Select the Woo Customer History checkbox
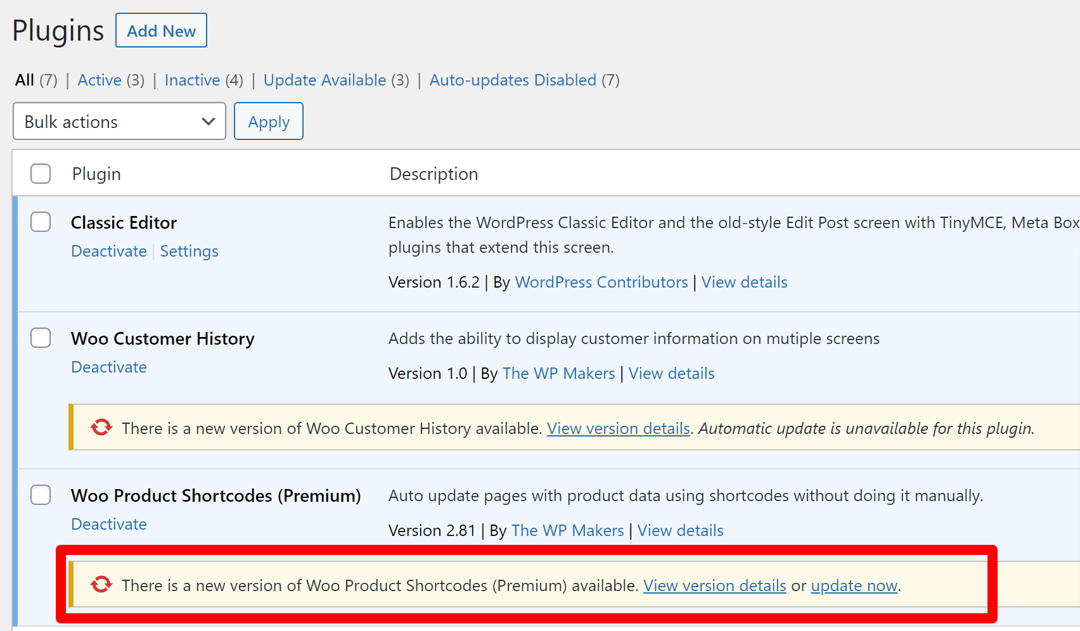Viewport: 1080px width, 631px height. click(41, 338)
